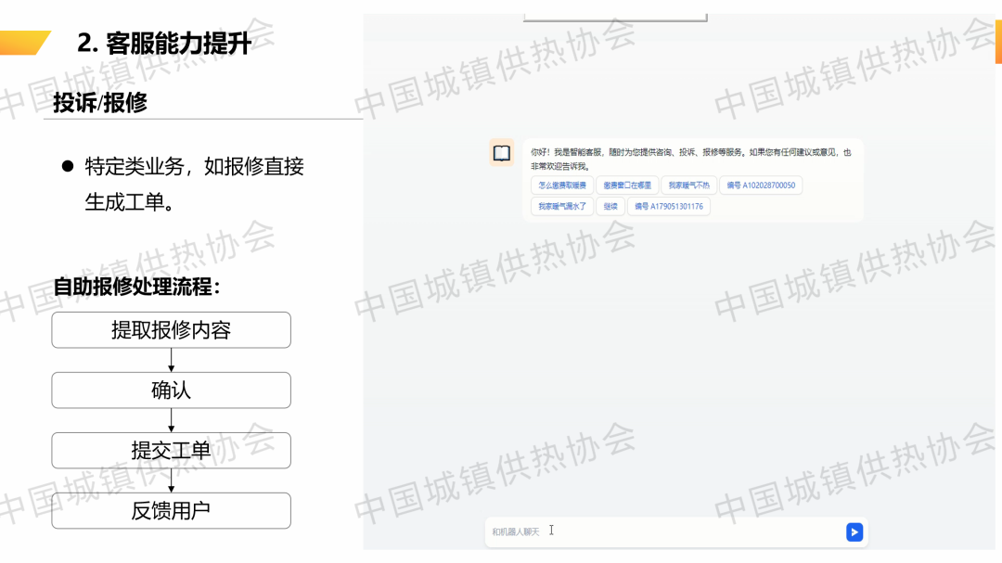Click the chatbot welcome message text
The width and height of the screenshot is (1002, 563).
[x=690, y=159]
